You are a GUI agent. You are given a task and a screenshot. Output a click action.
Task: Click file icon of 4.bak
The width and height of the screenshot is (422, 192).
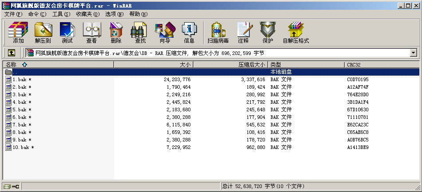[8, 102]
